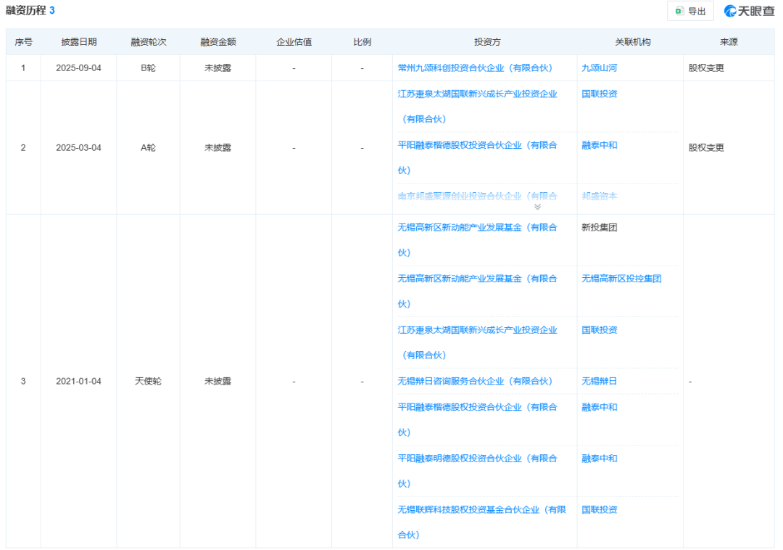Click 未披露 amount in the 天使轮 row
783x550 pixels.
217,381
